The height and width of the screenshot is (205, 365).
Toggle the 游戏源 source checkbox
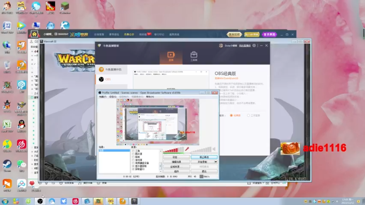133,160
